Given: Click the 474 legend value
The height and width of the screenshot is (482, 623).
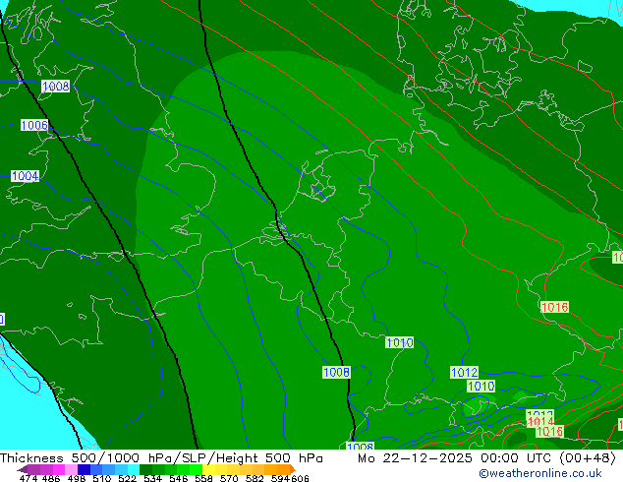Looking at the screenshot, I should [28, 478].
